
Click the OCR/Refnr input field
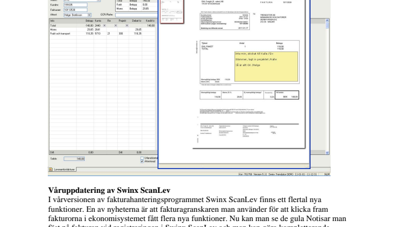point(136,15)
